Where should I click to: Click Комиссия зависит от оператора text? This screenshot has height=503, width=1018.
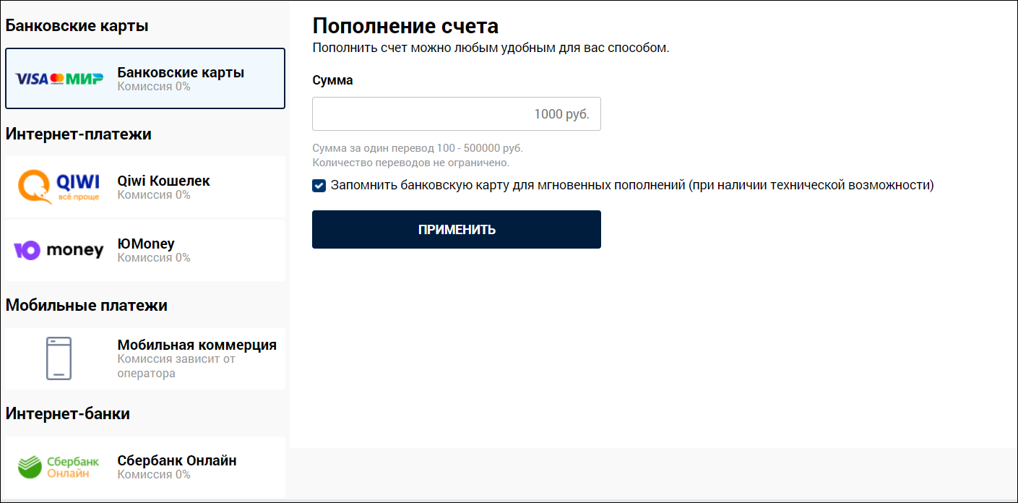point(176,366)
